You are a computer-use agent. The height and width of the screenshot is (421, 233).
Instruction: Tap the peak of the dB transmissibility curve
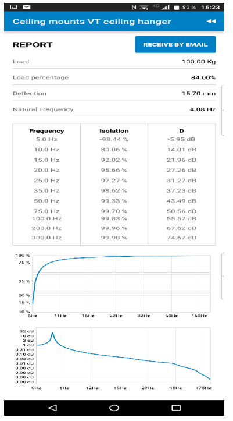(52, 333)
